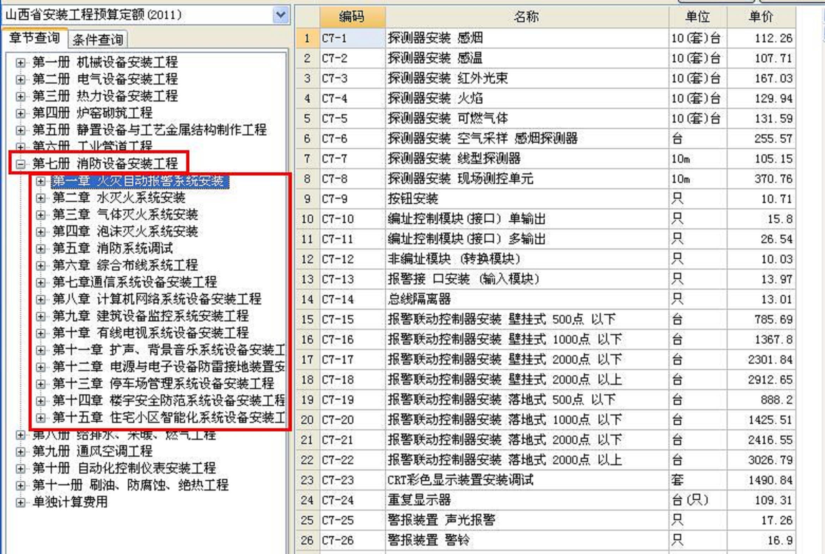Click row number 13 header
The image size is (825, 554).
(x=307, y=279)
